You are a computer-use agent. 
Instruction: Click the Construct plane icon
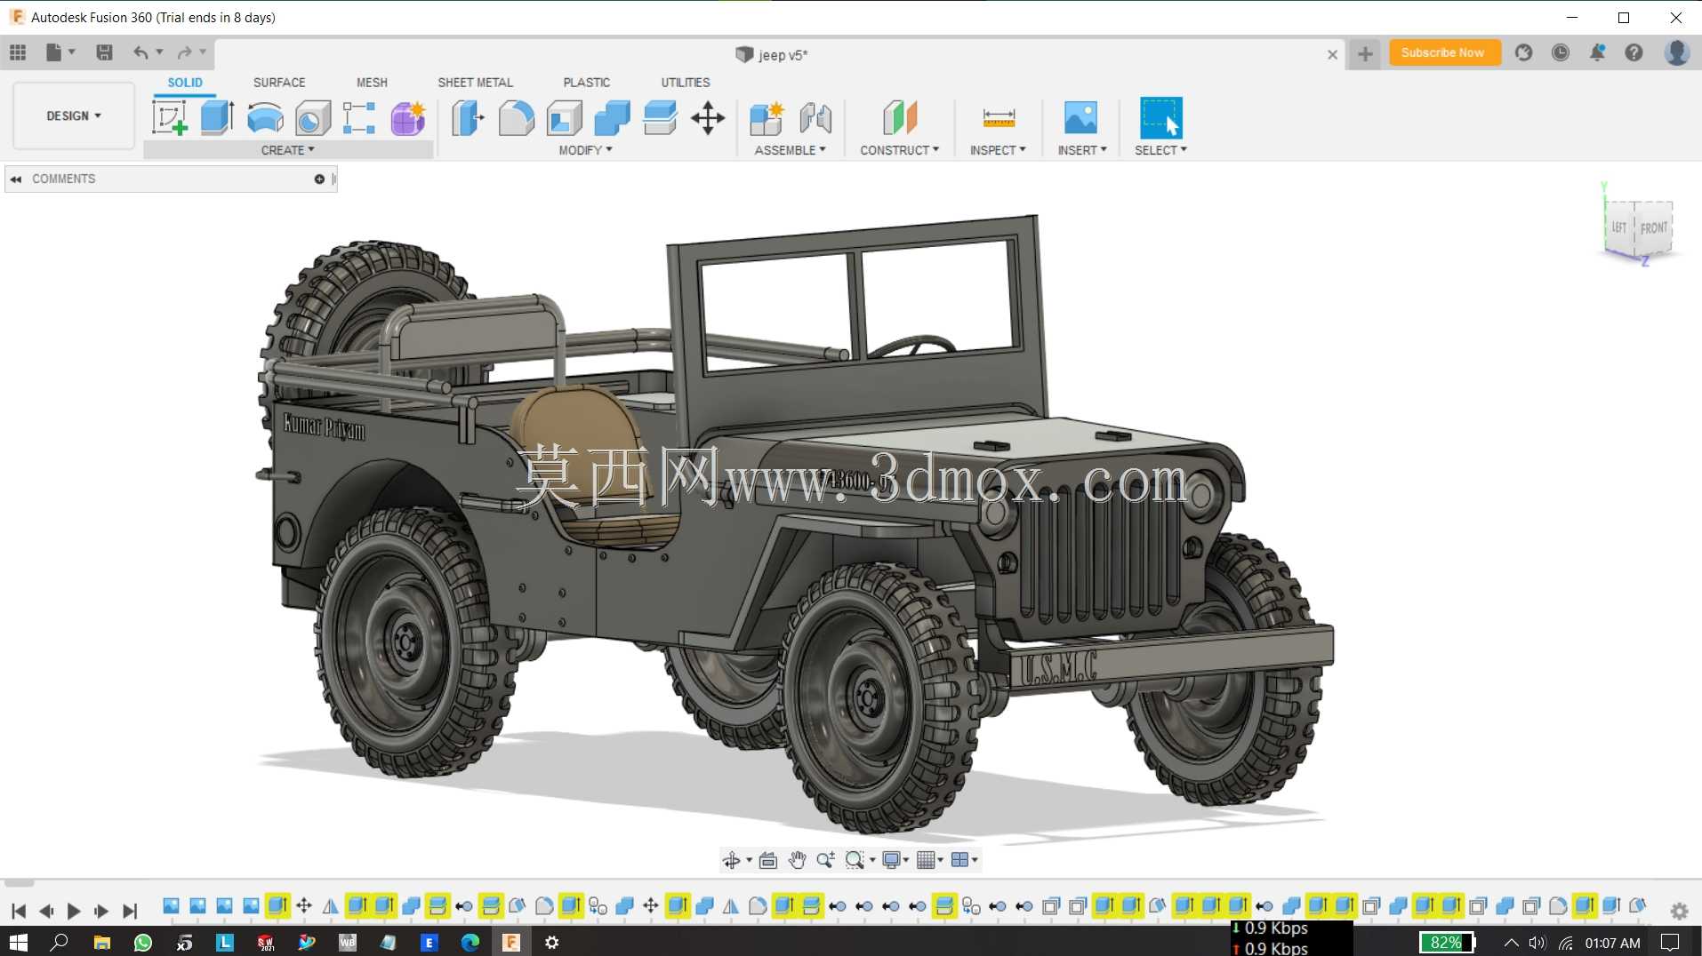[899, 117]
